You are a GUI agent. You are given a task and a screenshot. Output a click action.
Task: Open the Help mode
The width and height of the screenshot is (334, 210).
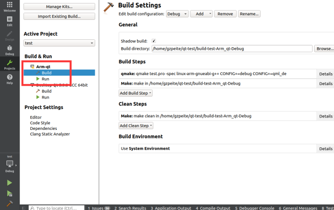click(9, 79)
